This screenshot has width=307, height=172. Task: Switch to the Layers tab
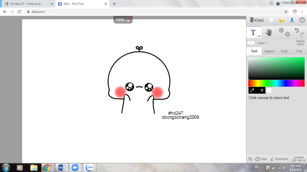point(269,51)
